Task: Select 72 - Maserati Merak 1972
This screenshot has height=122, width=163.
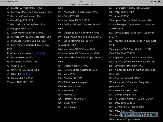Action: tap(20, 57)
